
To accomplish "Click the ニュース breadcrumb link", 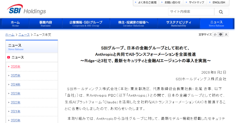I will click(24, 35).
